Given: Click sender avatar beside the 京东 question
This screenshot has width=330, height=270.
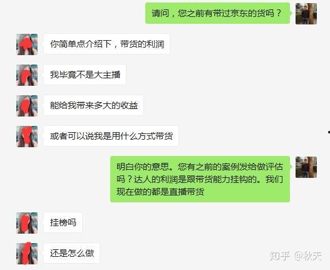Looking at the screenshot, I should tap(306, 14).
